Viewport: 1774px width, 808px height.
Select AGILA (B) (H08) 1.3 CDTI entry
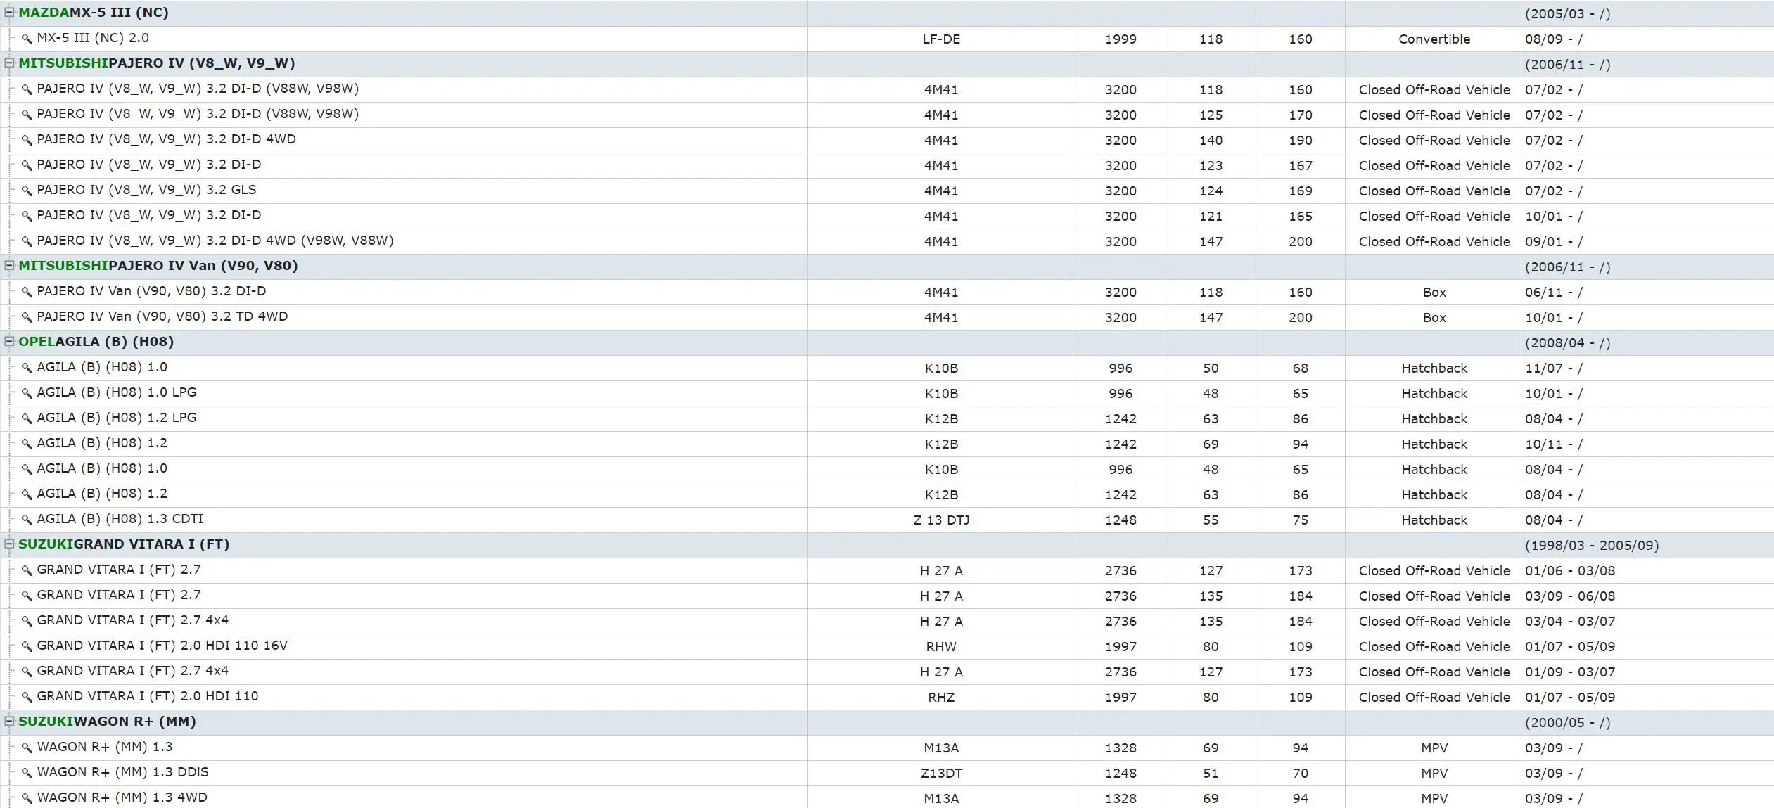(120, 519)
